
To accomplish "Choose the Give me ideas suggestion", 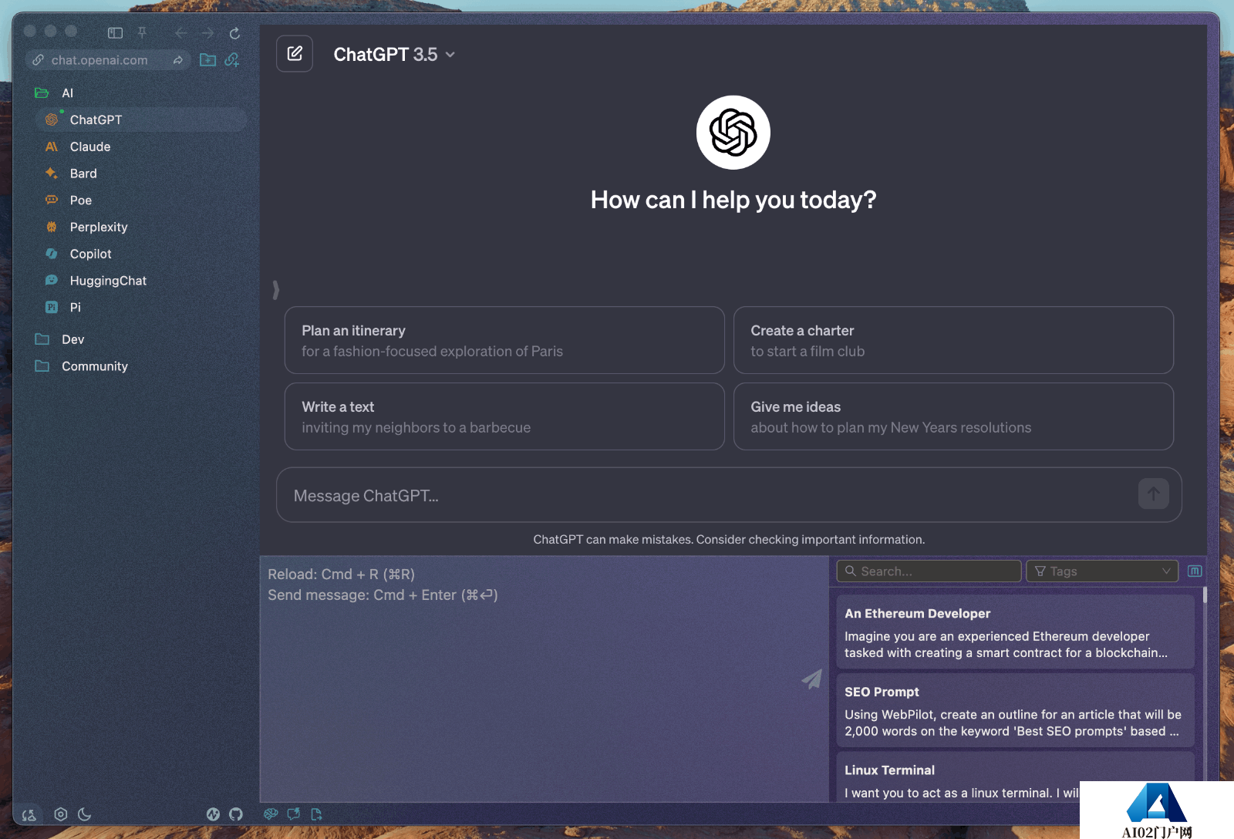I will click(x=953, y=416).
